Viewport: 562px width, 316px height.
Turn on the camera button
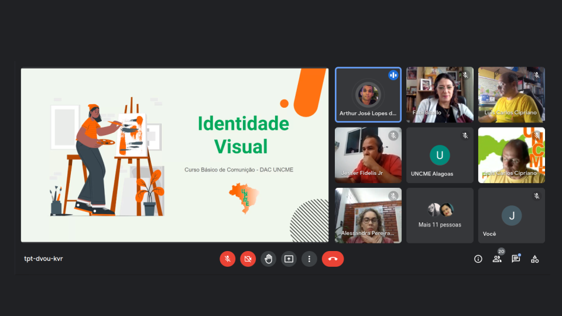point(248,259)
